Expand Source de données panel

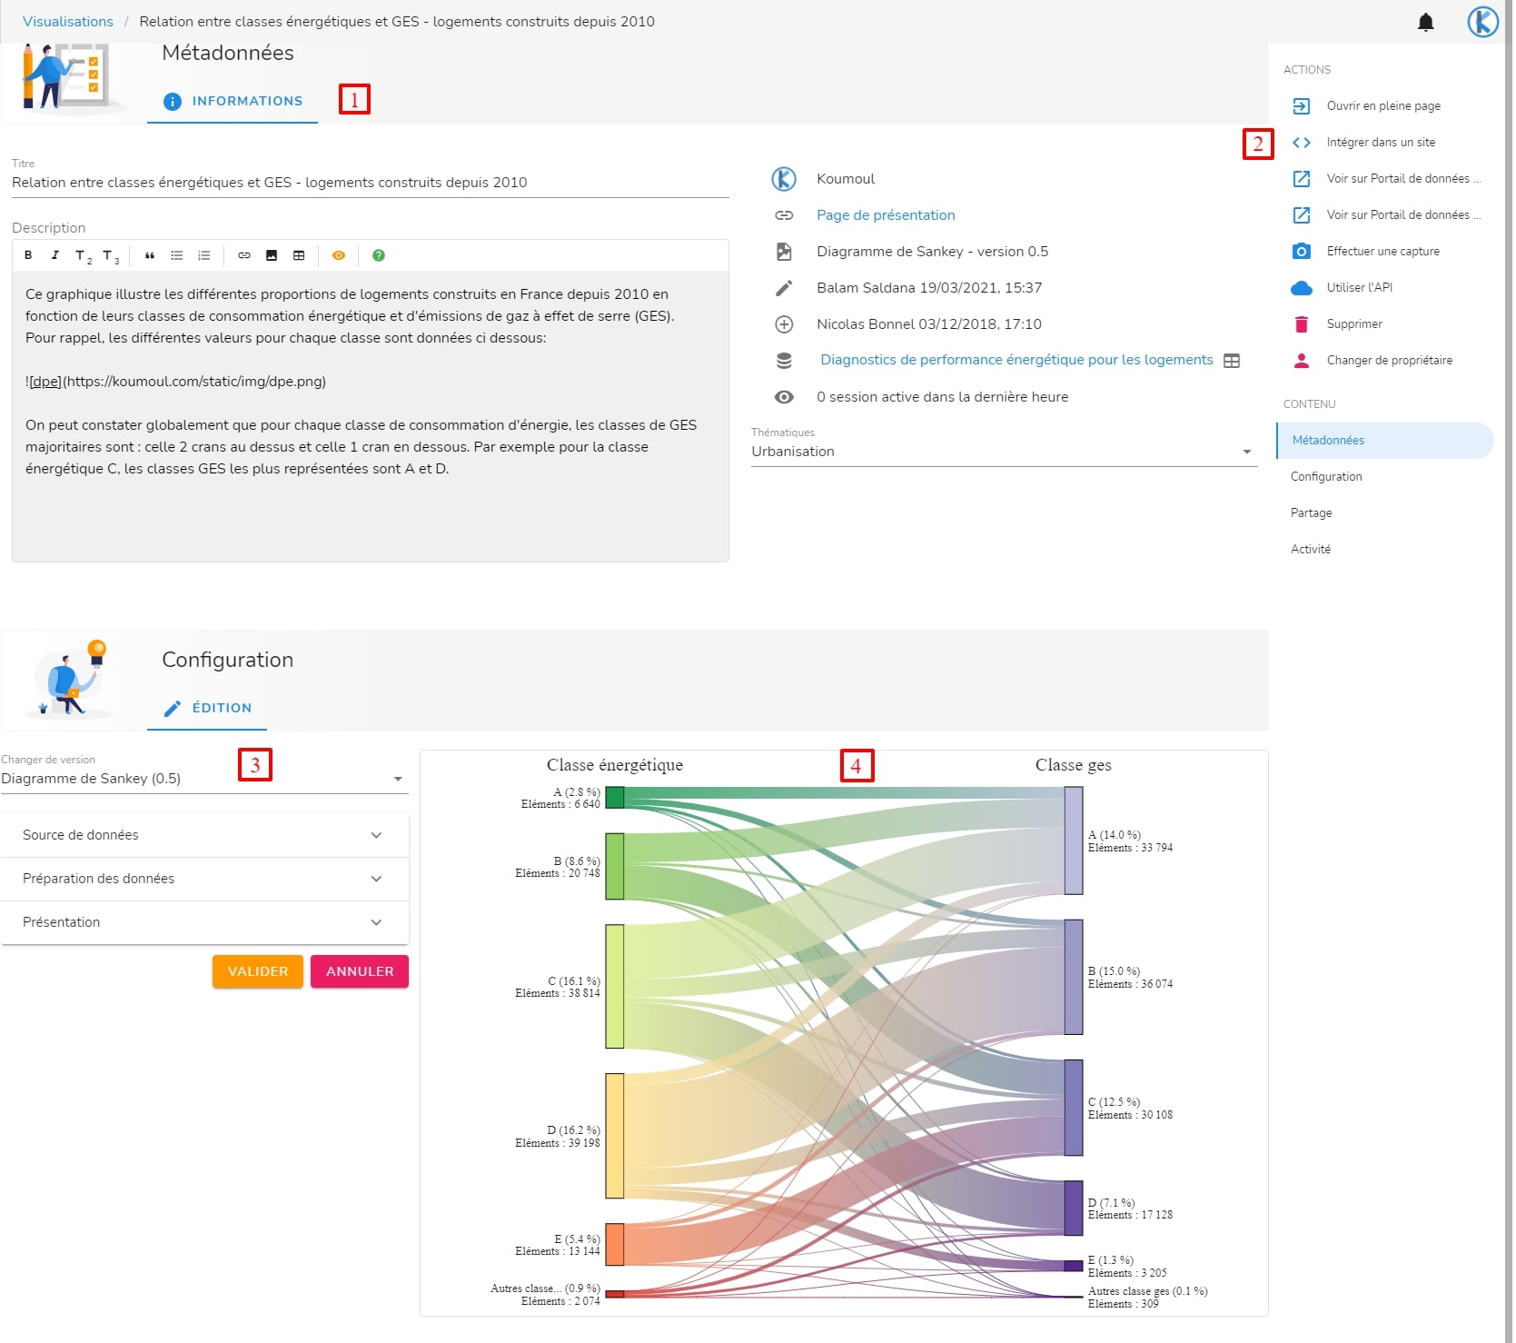click(204, 835)
